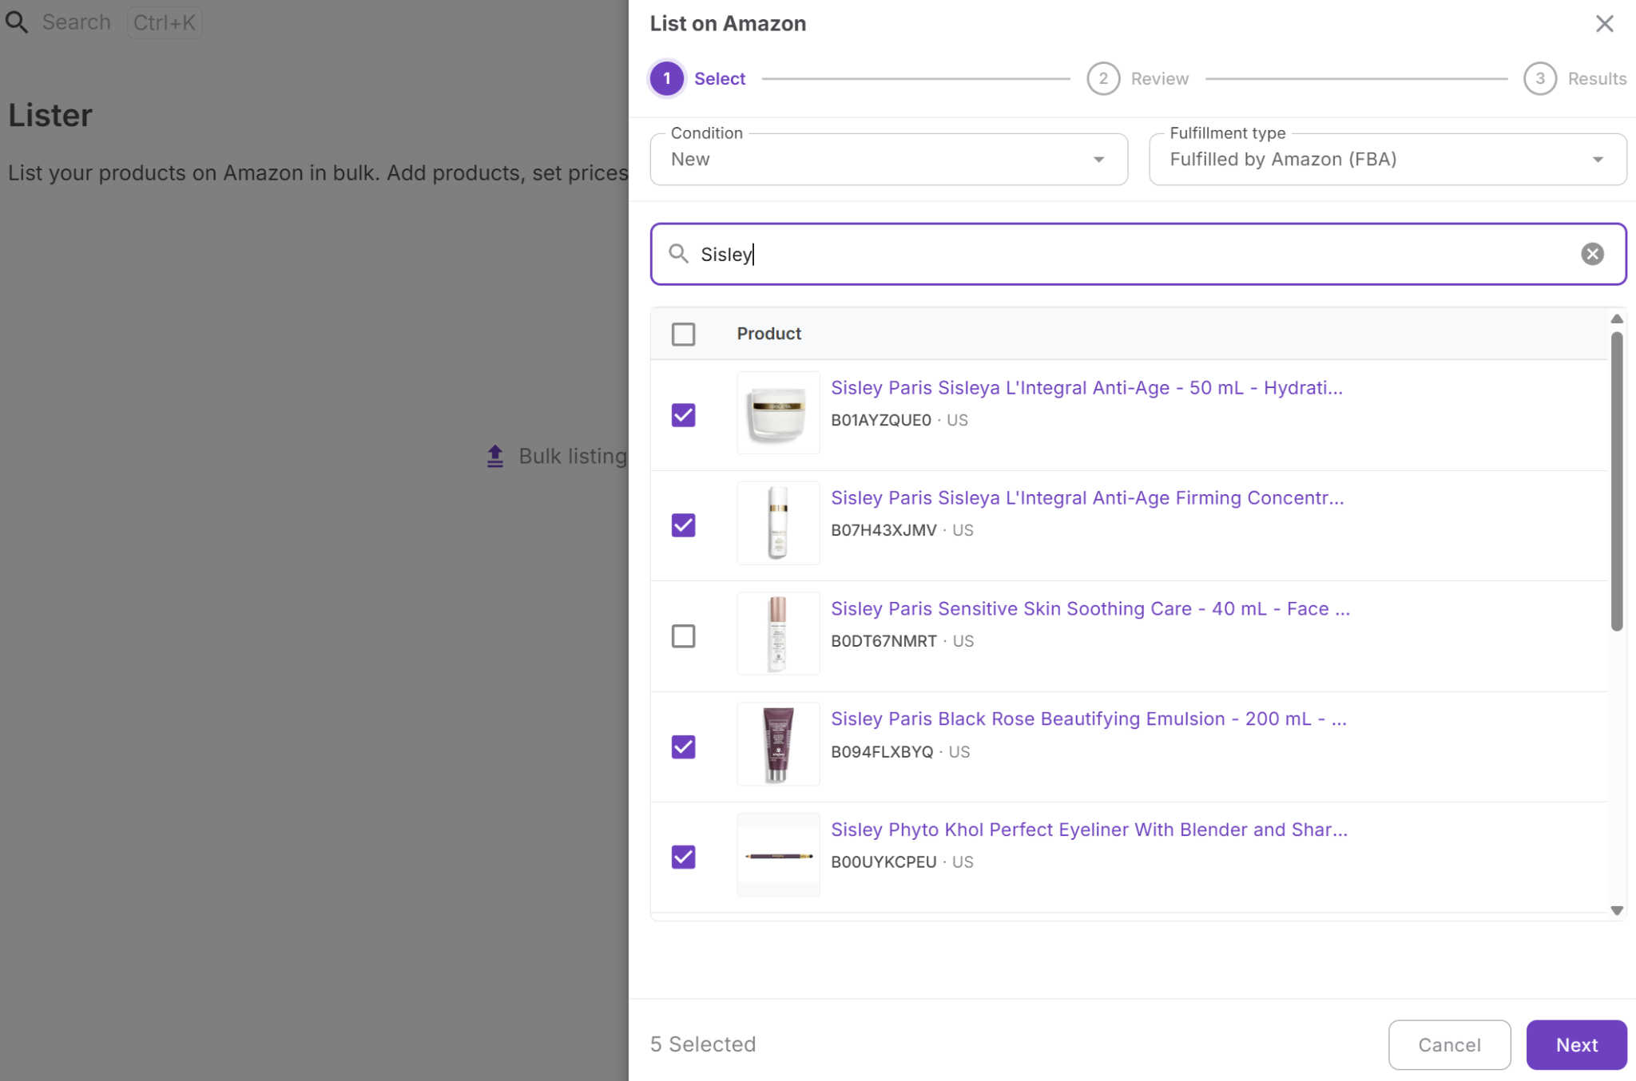Expand the Fulfillment type dropdown
The height and width of the screenshot is (1081, 1636).
pos(1387,160)
